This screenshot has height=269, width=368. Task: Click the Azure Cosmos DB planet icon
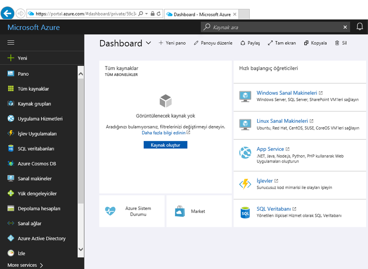[11, 163]
